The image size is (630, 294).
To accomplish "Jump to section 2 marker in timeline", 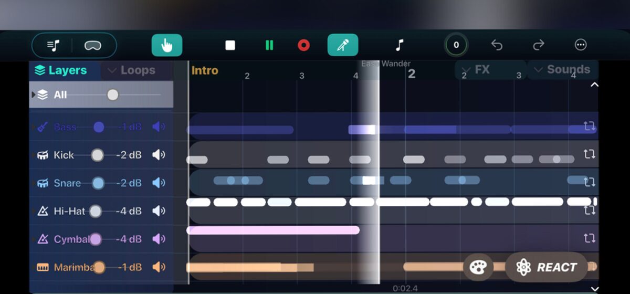I will (x=412, y=74).
